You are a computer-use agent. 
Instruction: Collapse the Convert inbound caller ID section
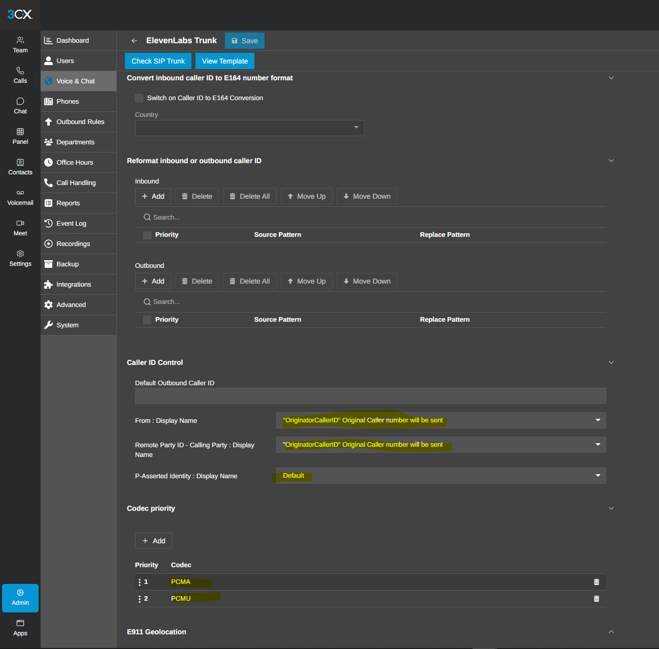point(611,78)
